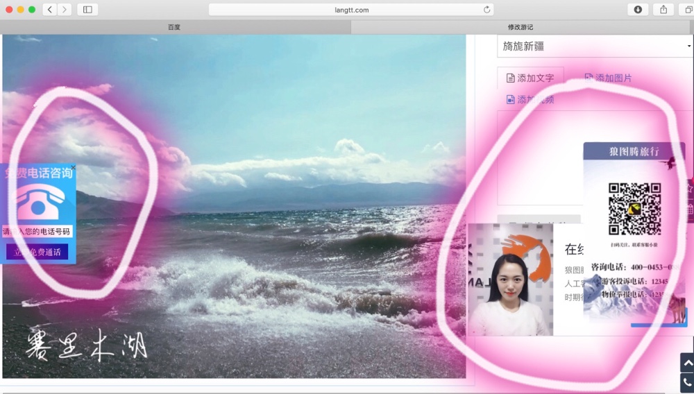This screenshot has width=694, height=394.
Task: Show all tabs overview button
Action: tap(687, 9)
